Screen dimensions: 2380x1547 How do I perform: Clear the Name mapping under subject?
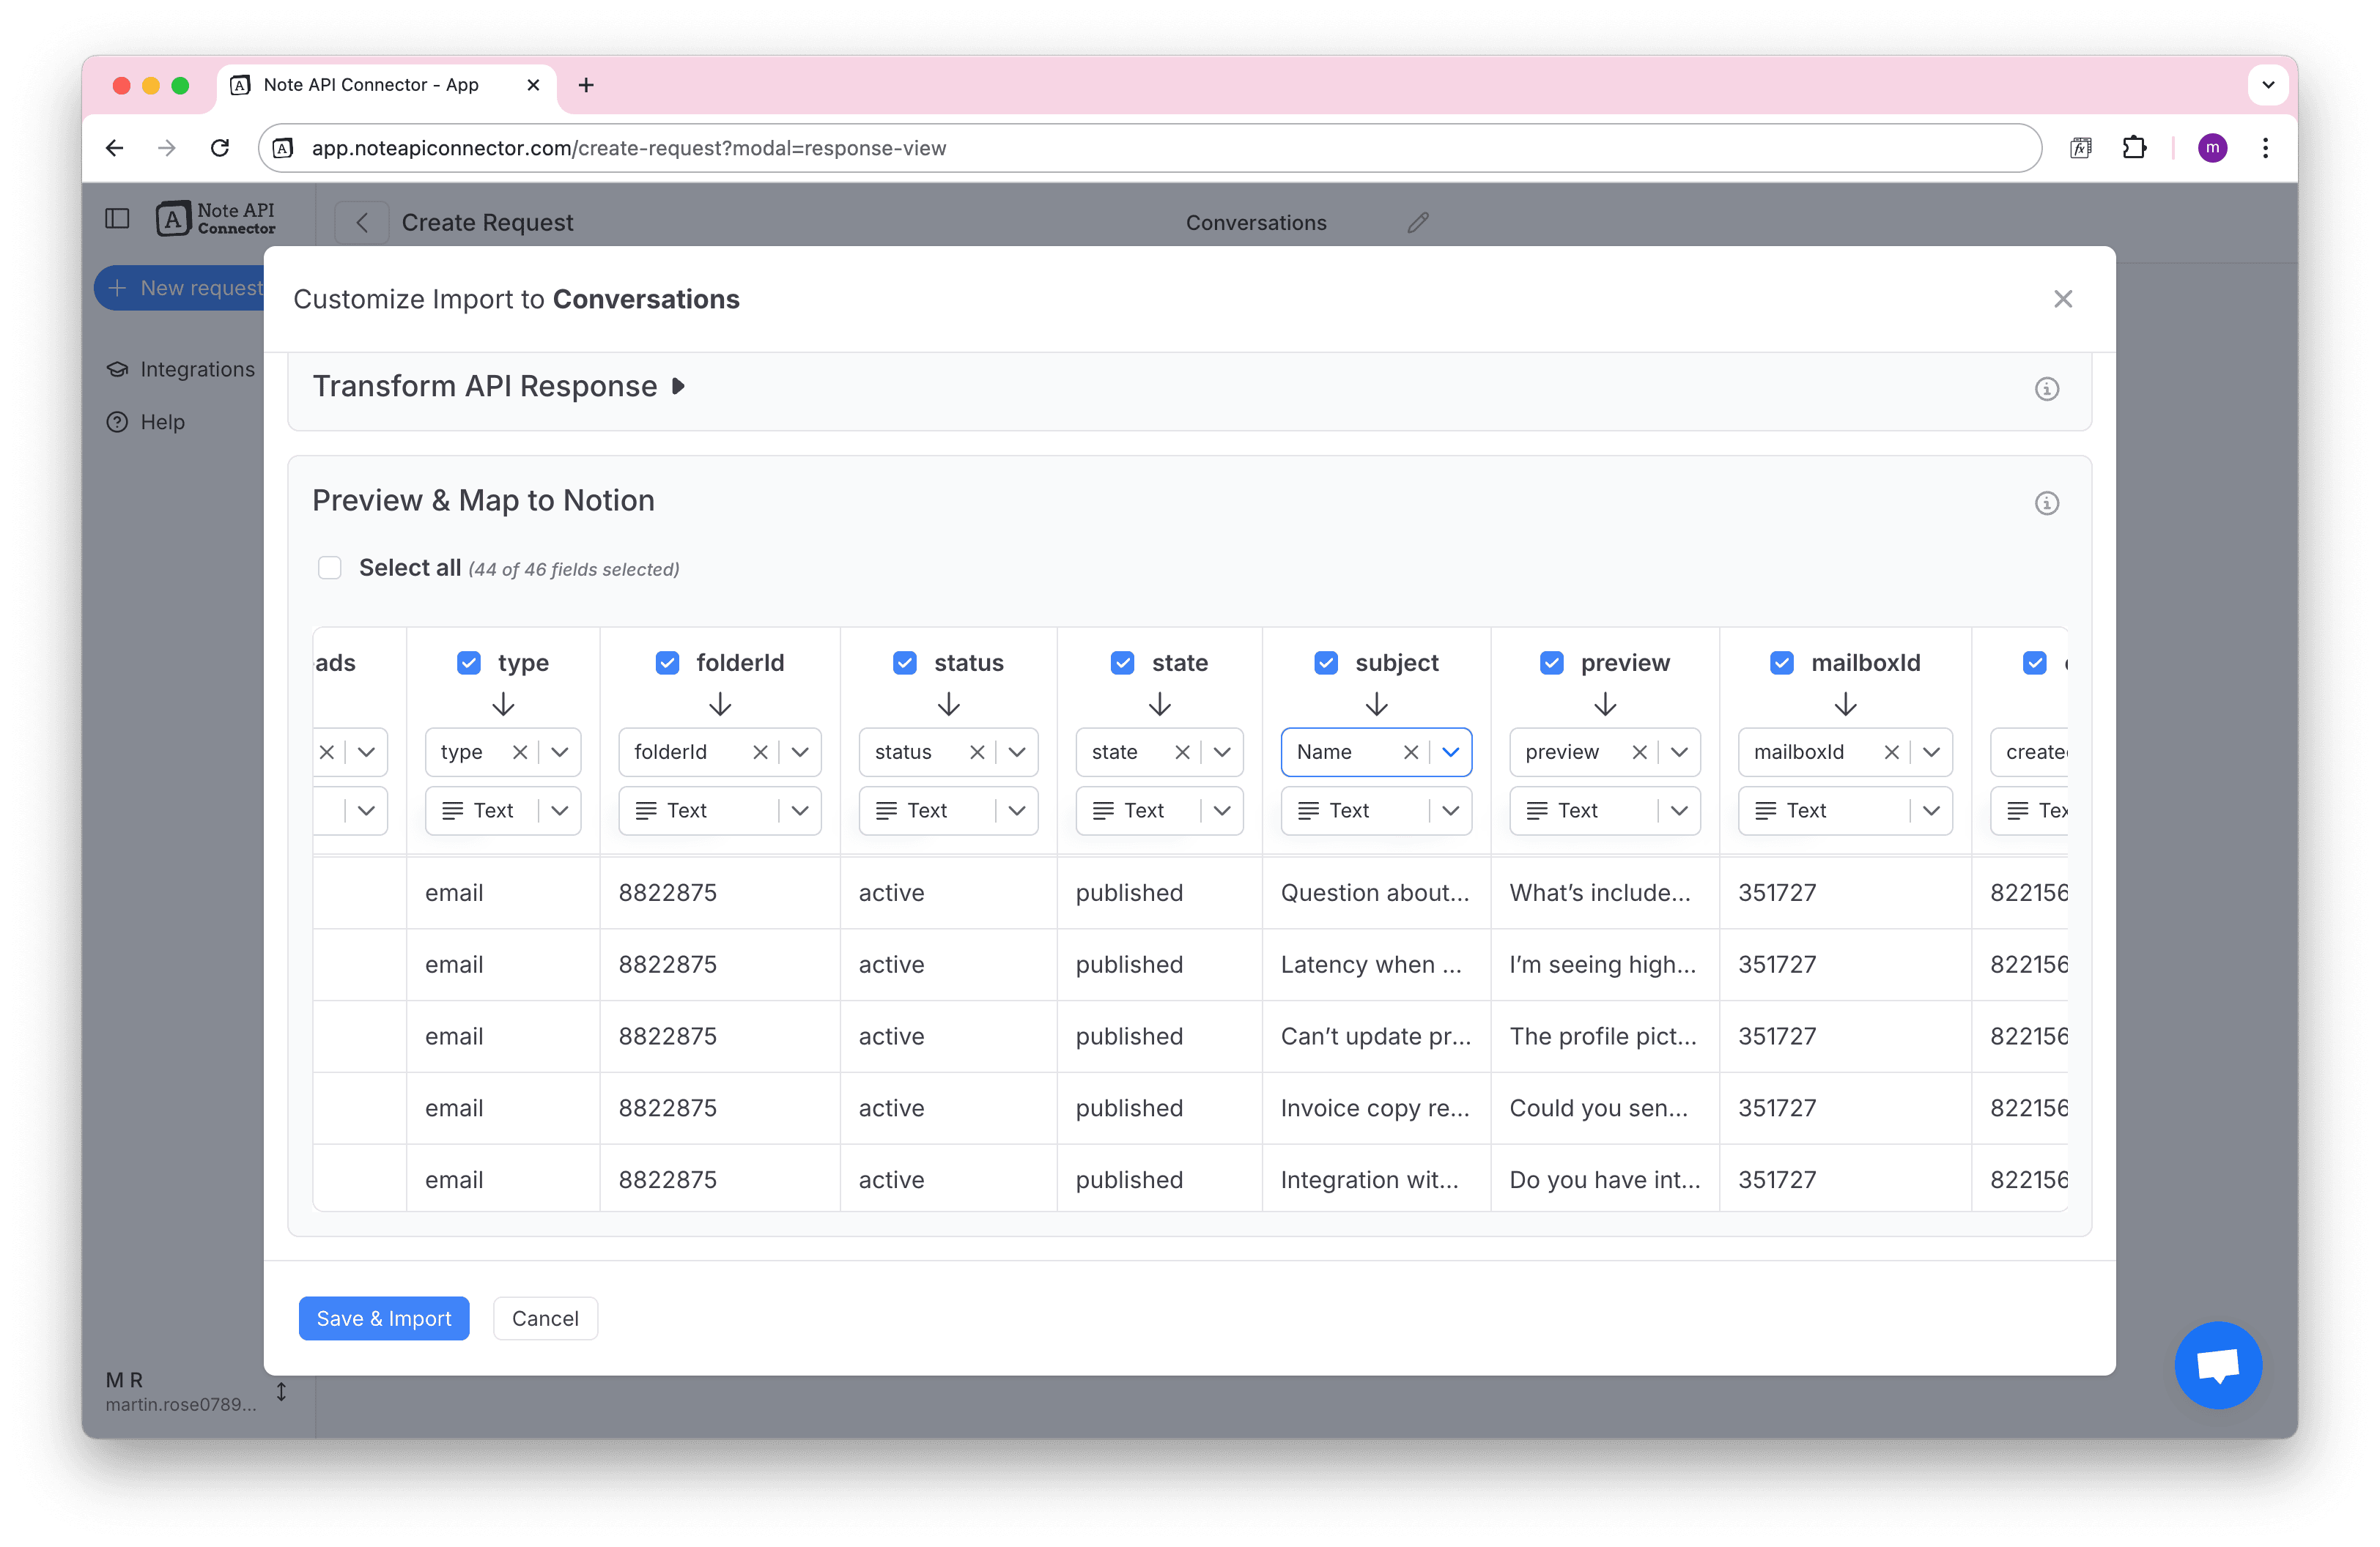tap(1410, 752)
